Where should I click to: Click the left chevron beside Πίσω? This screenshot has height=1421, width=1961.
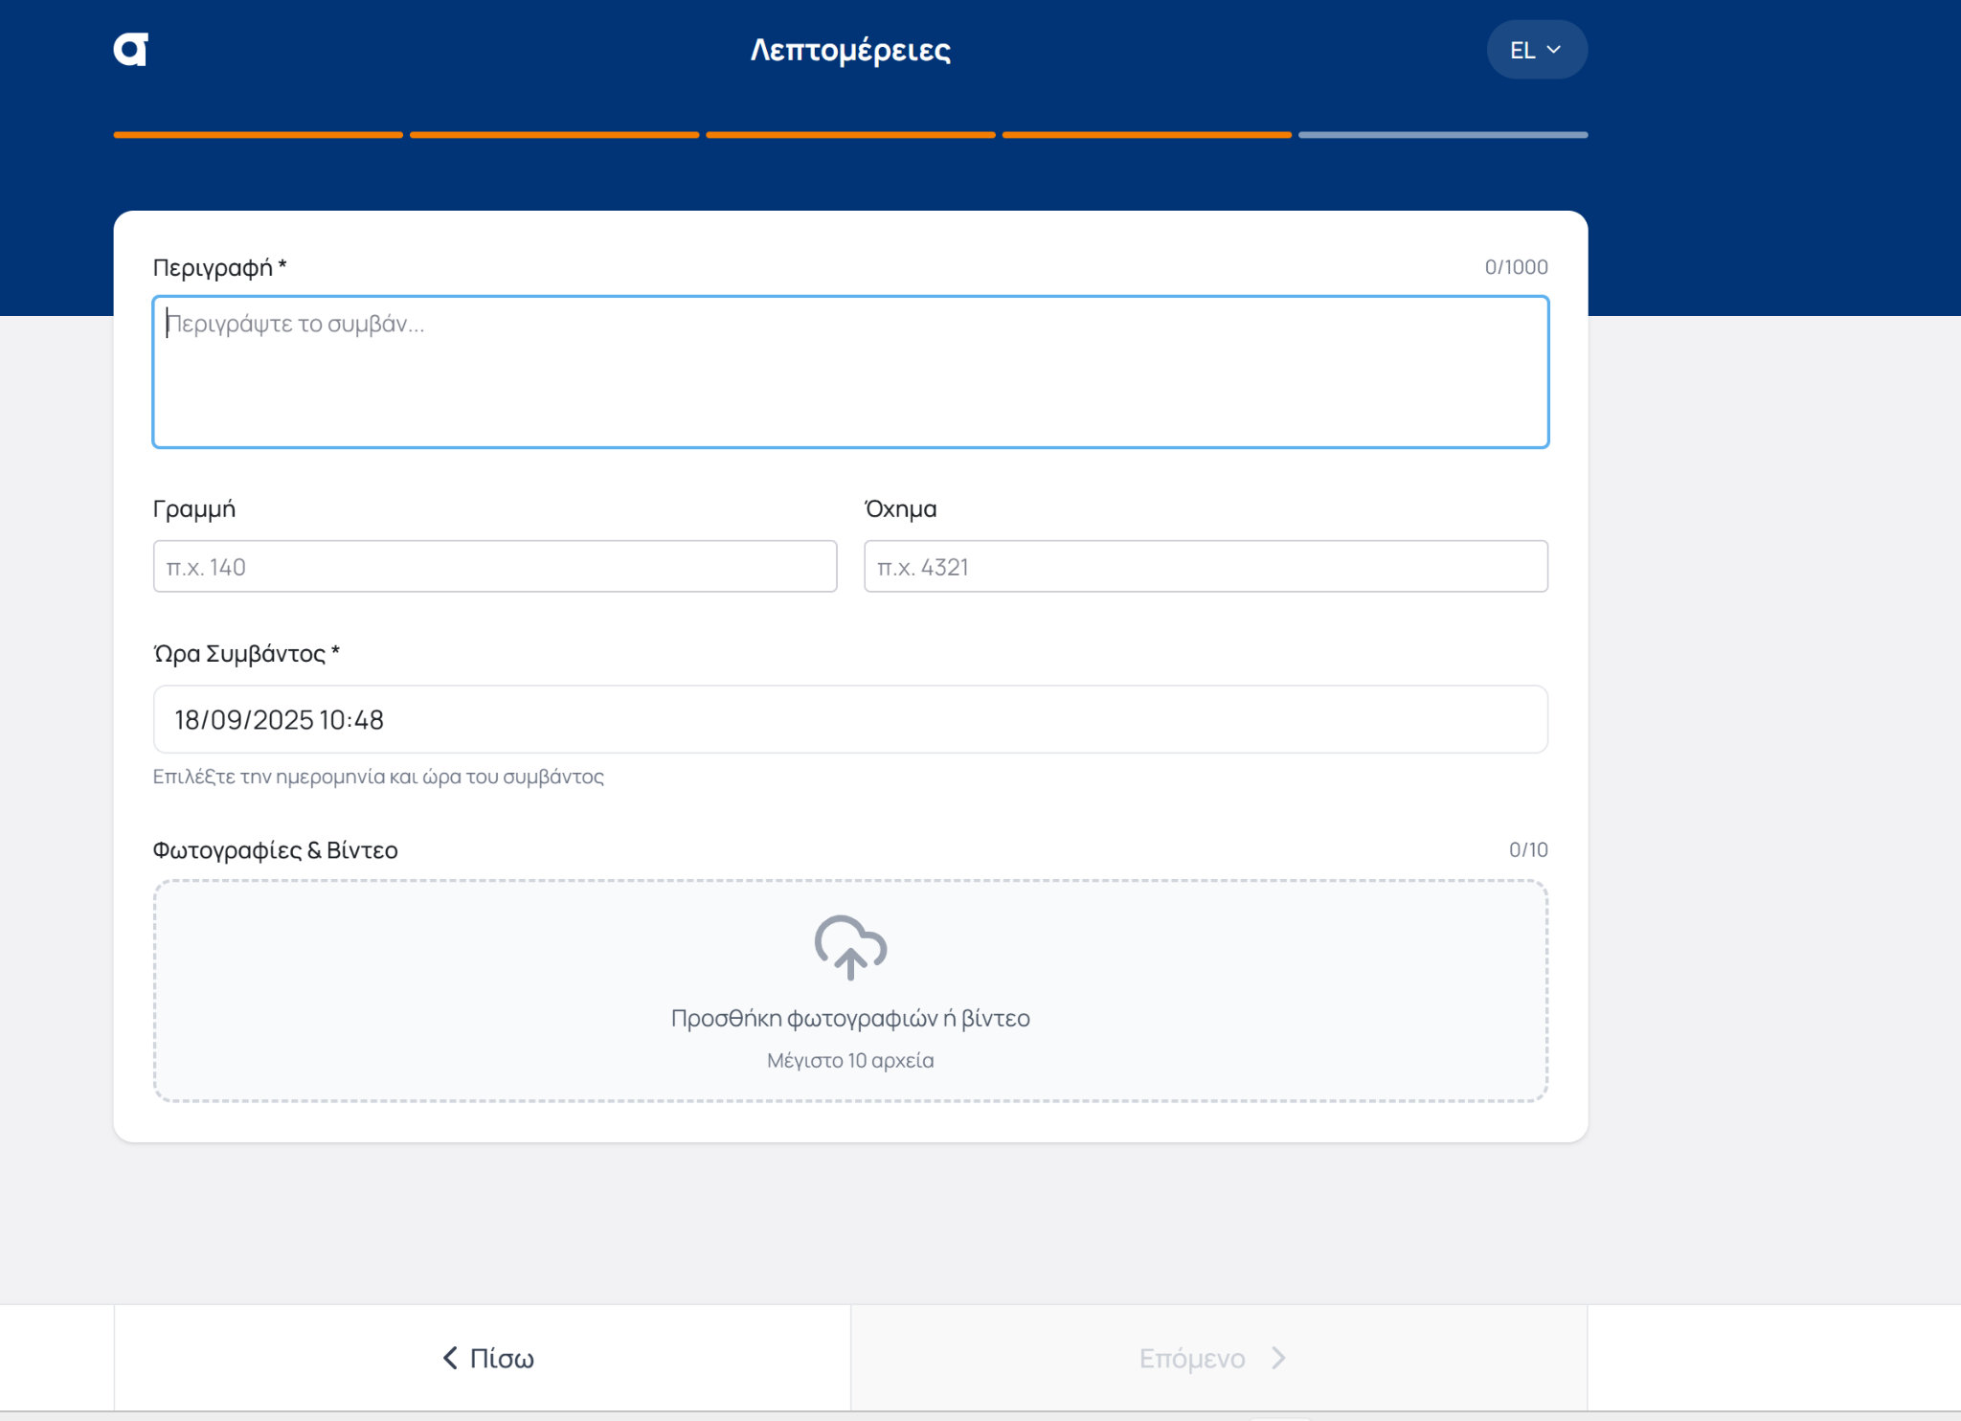click(x=450, y=1358)
